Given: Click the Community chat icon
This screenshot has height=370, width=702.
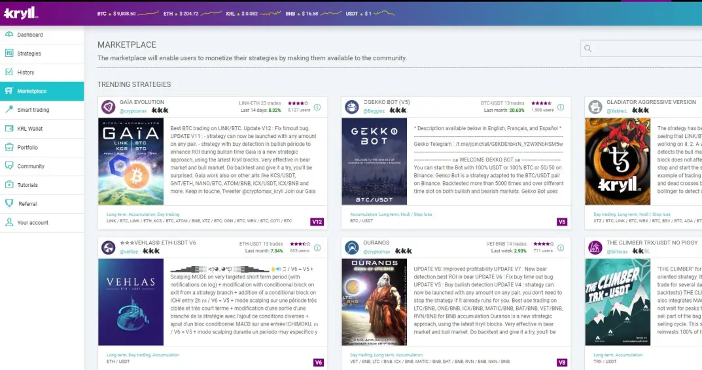Looking at the screenshot, I should pos(9,165).
